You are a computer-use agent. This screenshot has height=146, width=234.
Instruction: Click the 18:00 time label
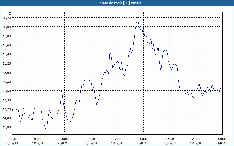pos(170,139)
